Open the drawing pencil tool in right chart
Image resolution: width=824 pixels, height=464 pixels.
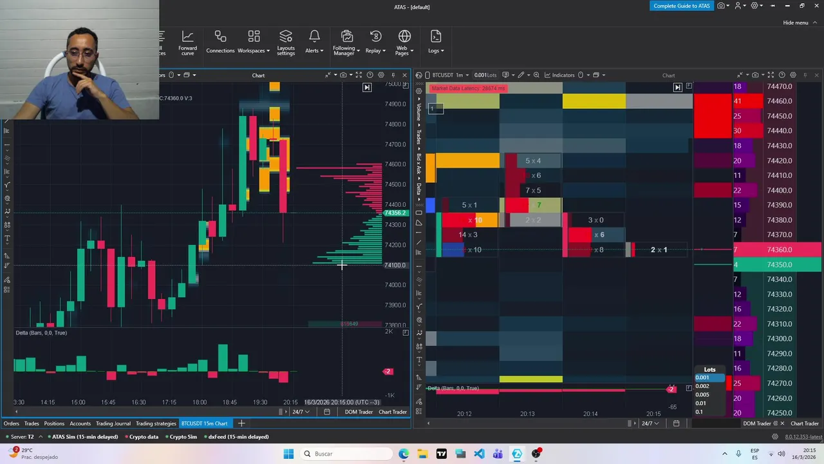(522, 75)
